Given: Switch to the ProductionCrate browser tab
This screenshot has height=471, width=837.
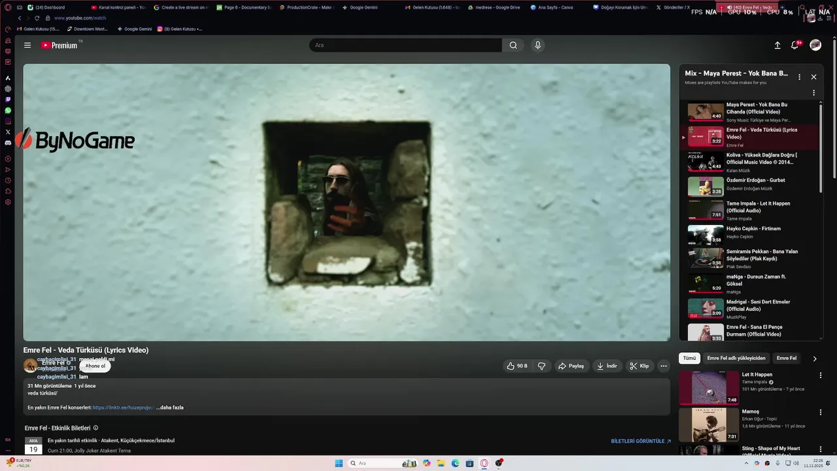Looking at the screenshot, I should [x=306, y=7].
